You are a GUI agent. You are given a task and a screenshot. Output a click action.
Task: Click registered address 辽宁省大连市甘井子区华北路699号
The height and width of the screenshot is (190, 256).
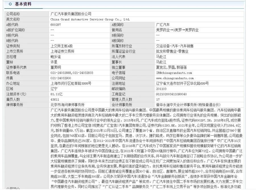click(182, 83)
